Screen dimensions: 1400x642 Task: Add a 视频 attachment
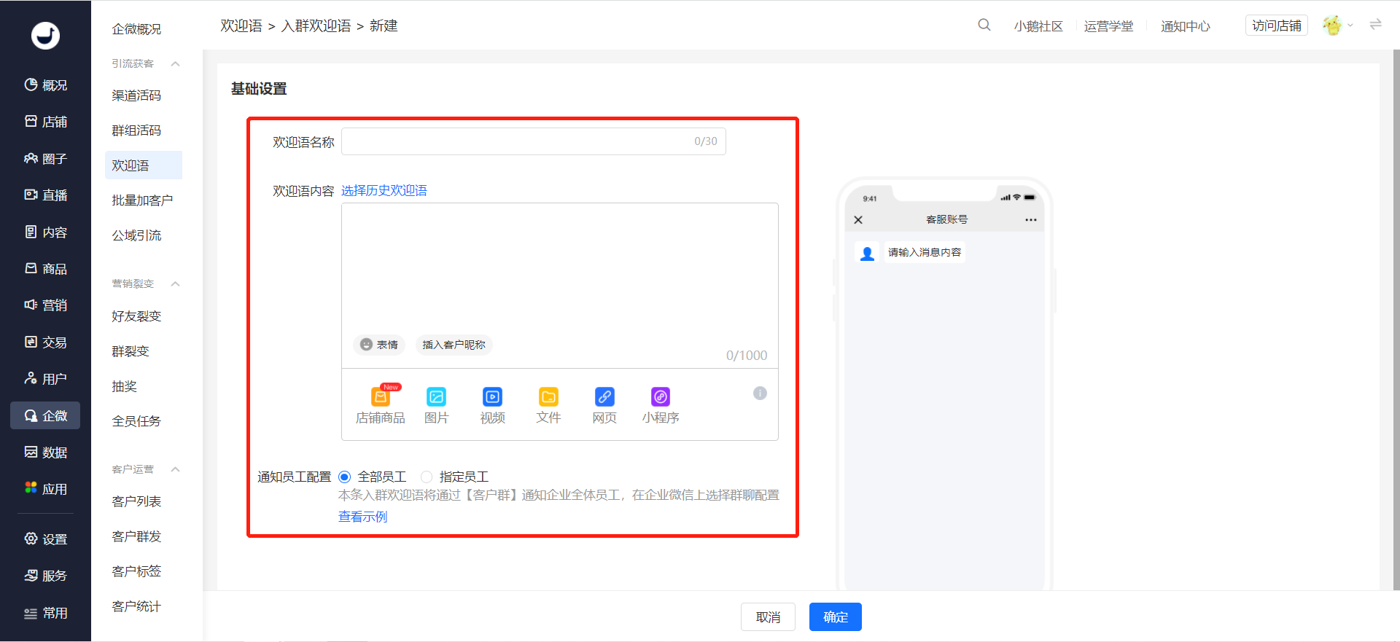coord(493,405)
